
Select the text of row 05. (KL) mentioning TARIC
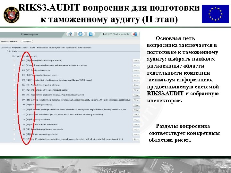tap(57, 80)
